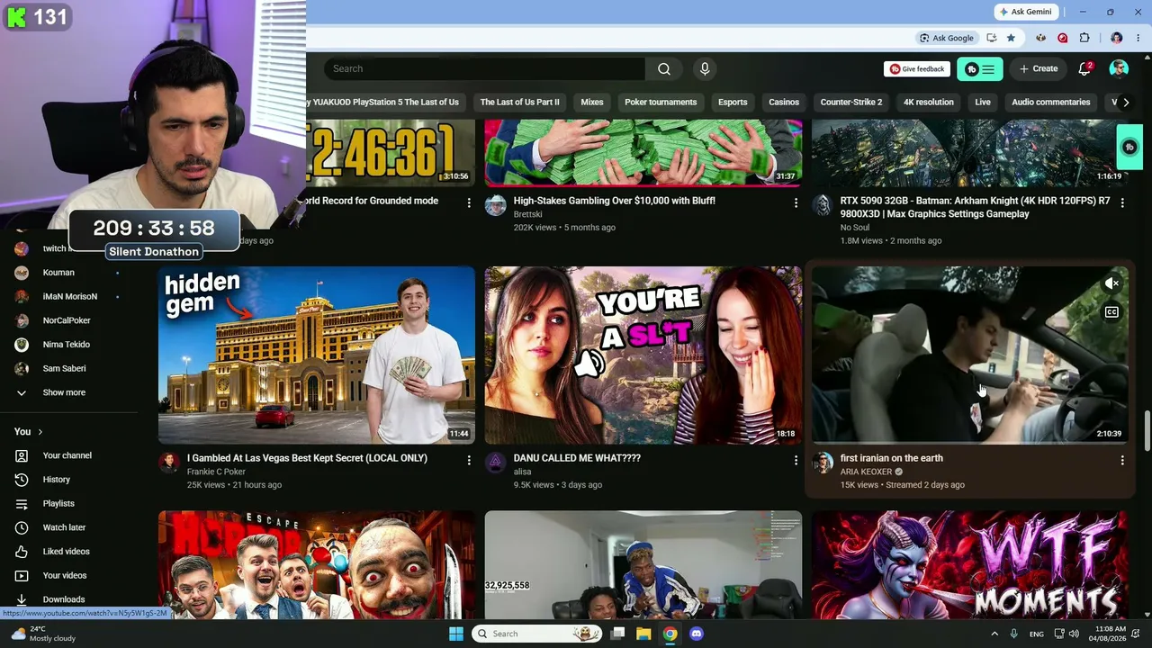Click Ask Google in the address bar
This screenshot has width=1152, height=648.
(x=947, y=38)
